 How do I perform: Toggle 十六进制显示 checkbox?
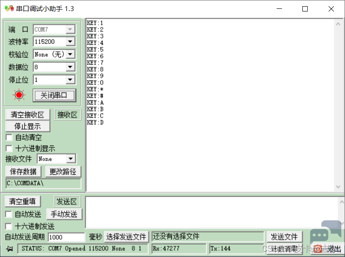(x=9, y=149)
